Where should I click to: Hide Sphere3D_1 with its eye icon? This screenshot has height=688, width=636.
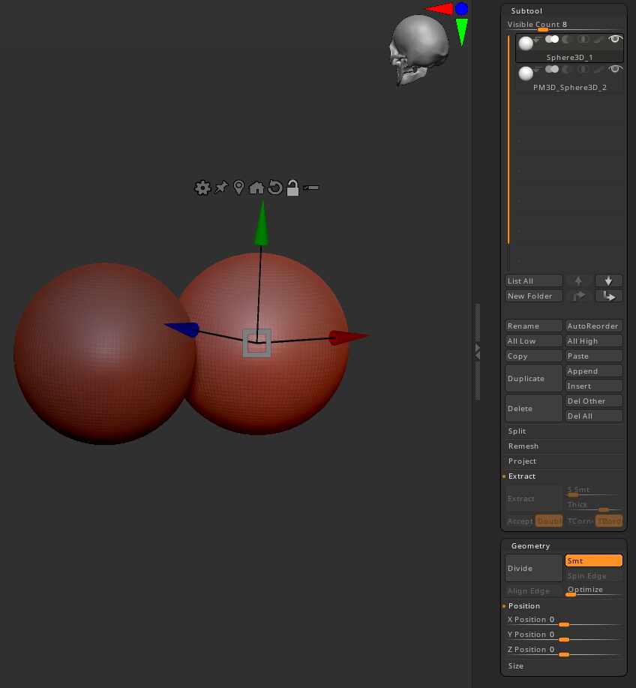[615, 39]
